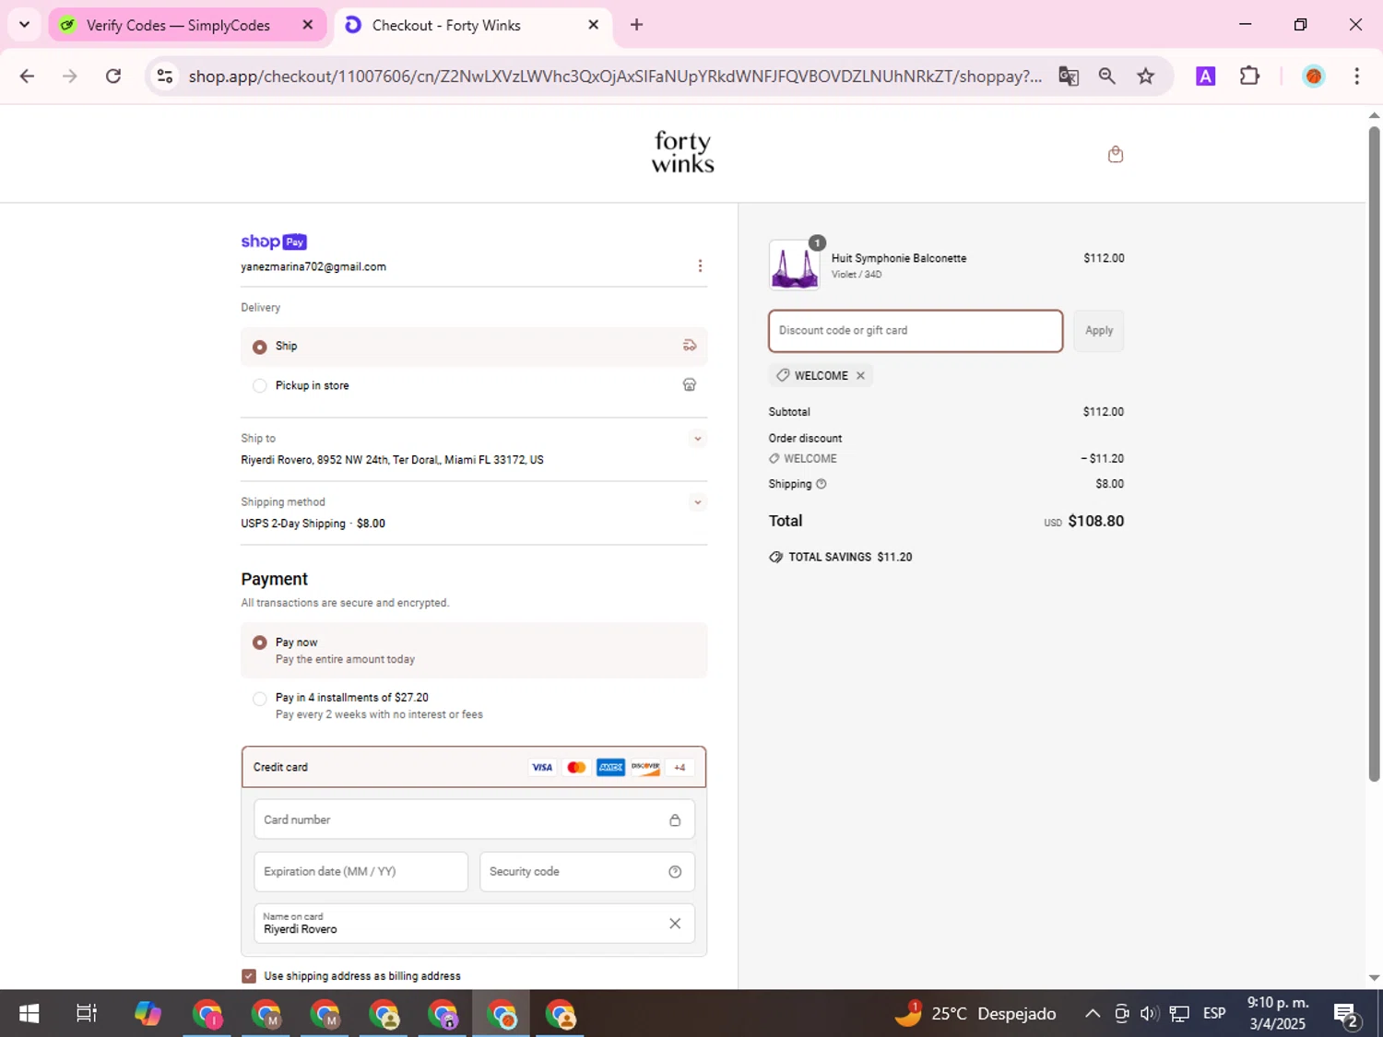Click the Visa card logo
The width and height of the screenshot is (1383, 1037).
(542, 767)
